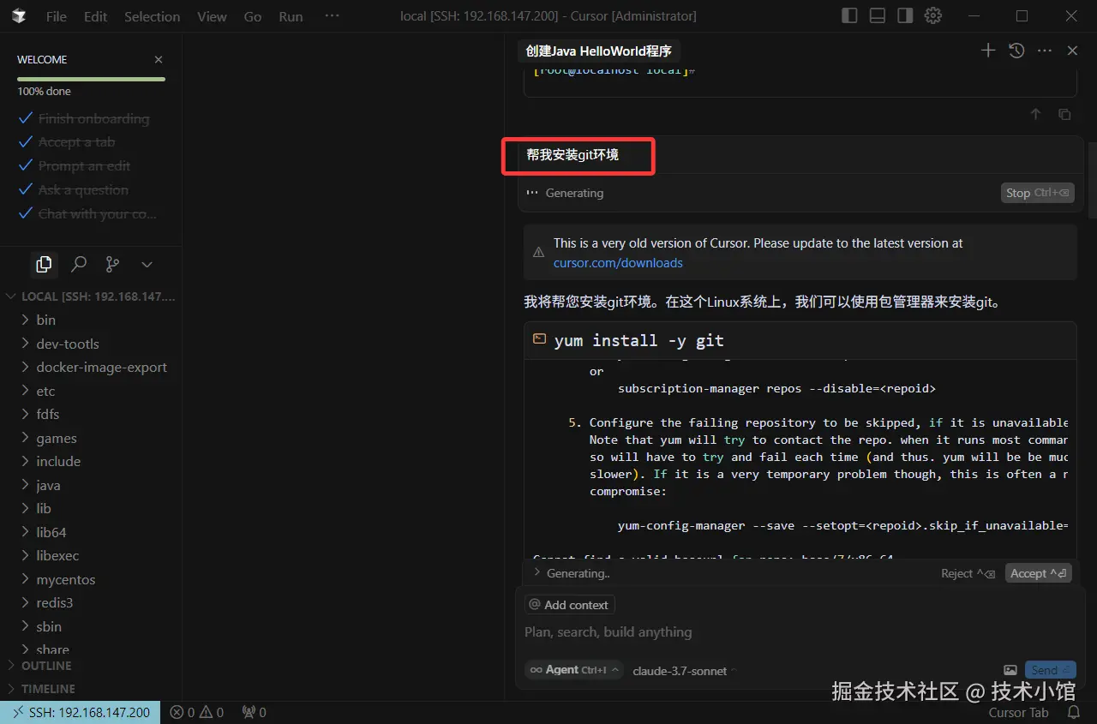The width and height of the screenshot is (1097, 724).
Task: Click the Add context button
Action: [x=569, y=605]
